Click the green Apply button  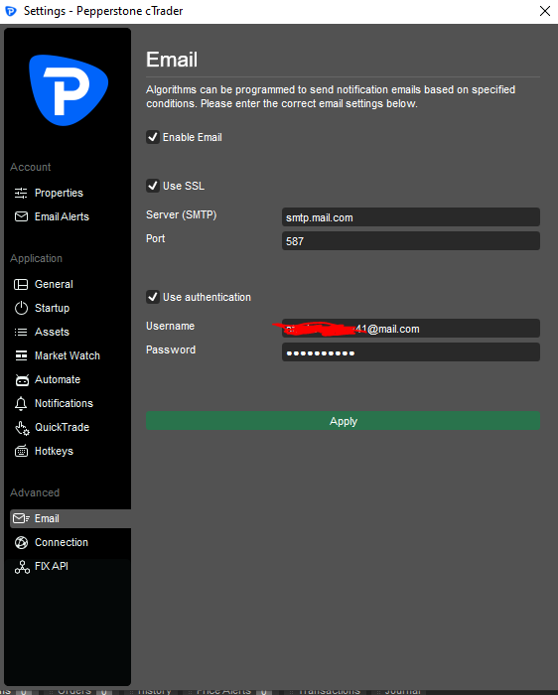pos(344,421)
